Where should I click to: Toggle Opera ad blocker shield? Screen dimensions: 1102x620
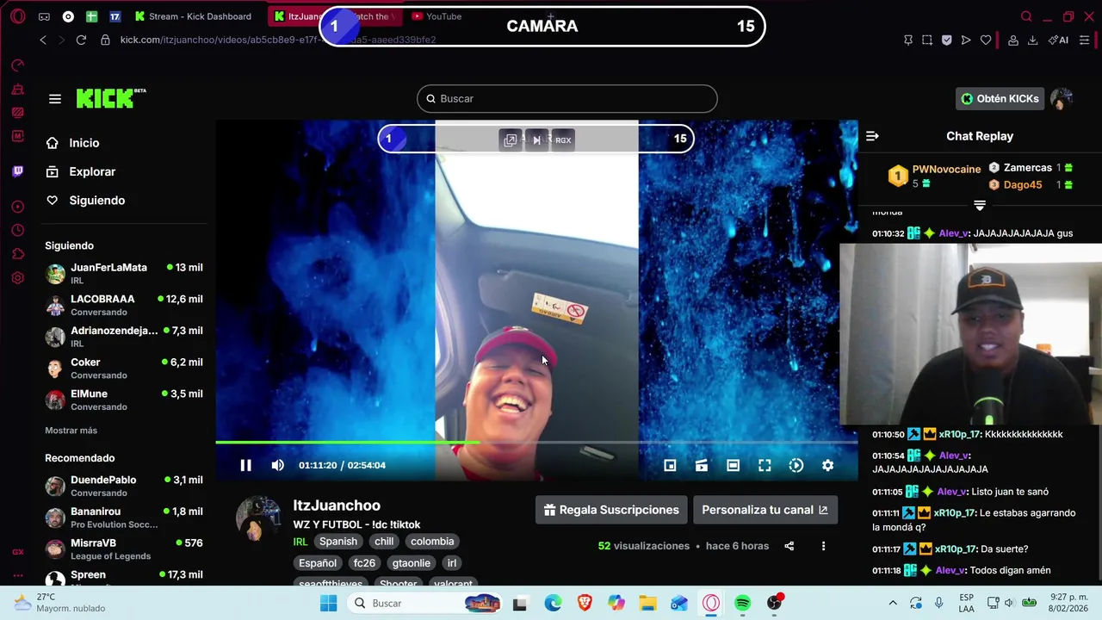[x=946, y=40]
